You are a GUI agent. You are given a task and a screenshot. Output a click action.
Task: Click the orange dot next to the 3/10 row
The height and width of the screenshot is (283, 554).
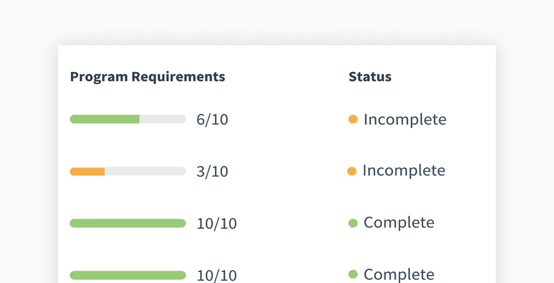(x=353, y=171)
